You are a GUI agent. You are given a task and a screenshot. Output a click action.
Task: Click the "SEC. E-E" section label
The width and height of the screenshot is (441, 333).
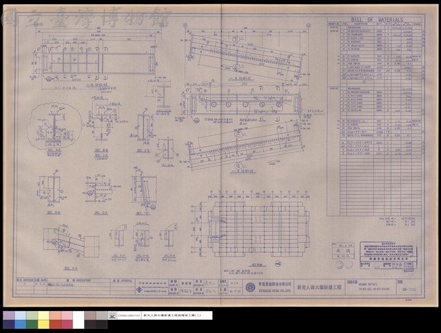point(143,151)
